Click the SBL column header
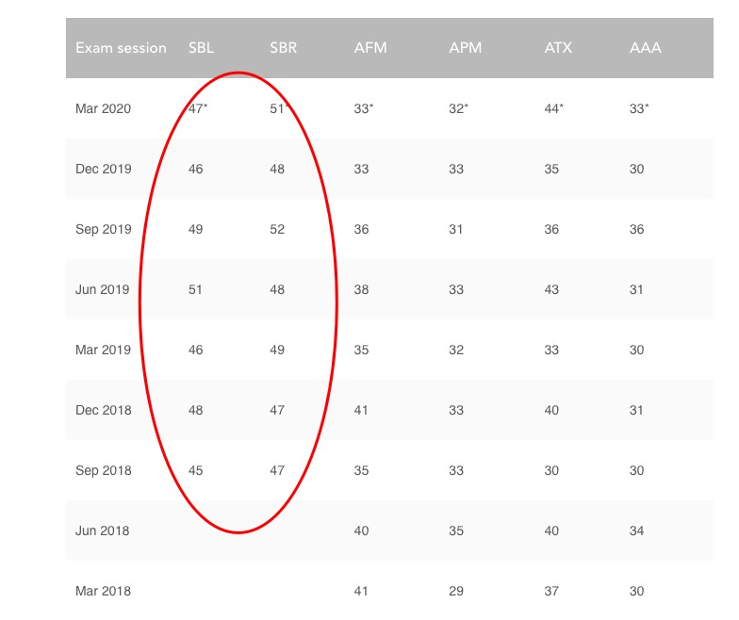 [x=203, y=48]
